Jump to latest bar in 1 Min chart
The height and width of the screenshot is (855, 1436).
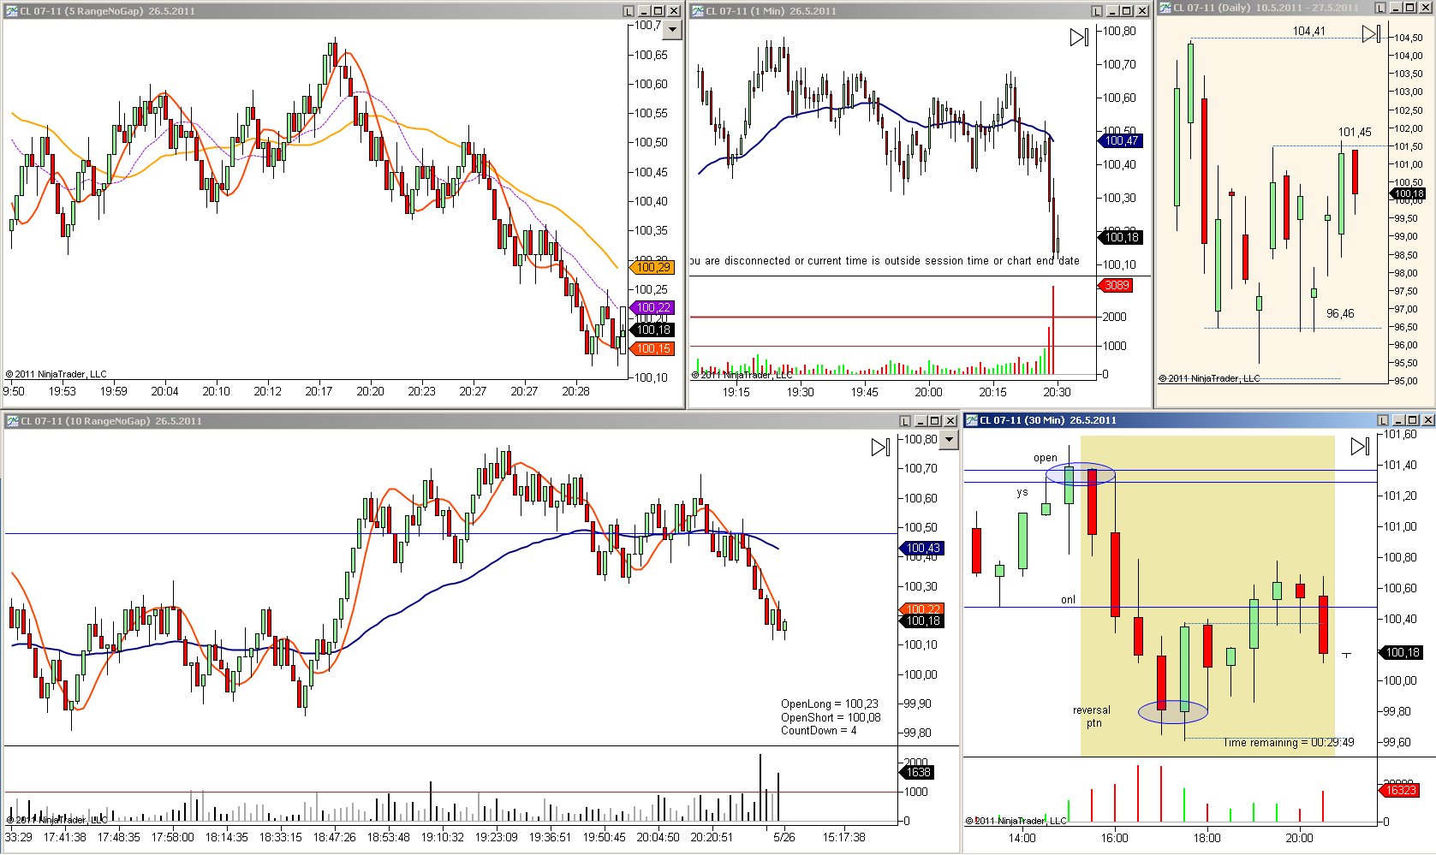(x=1079, y=38)
